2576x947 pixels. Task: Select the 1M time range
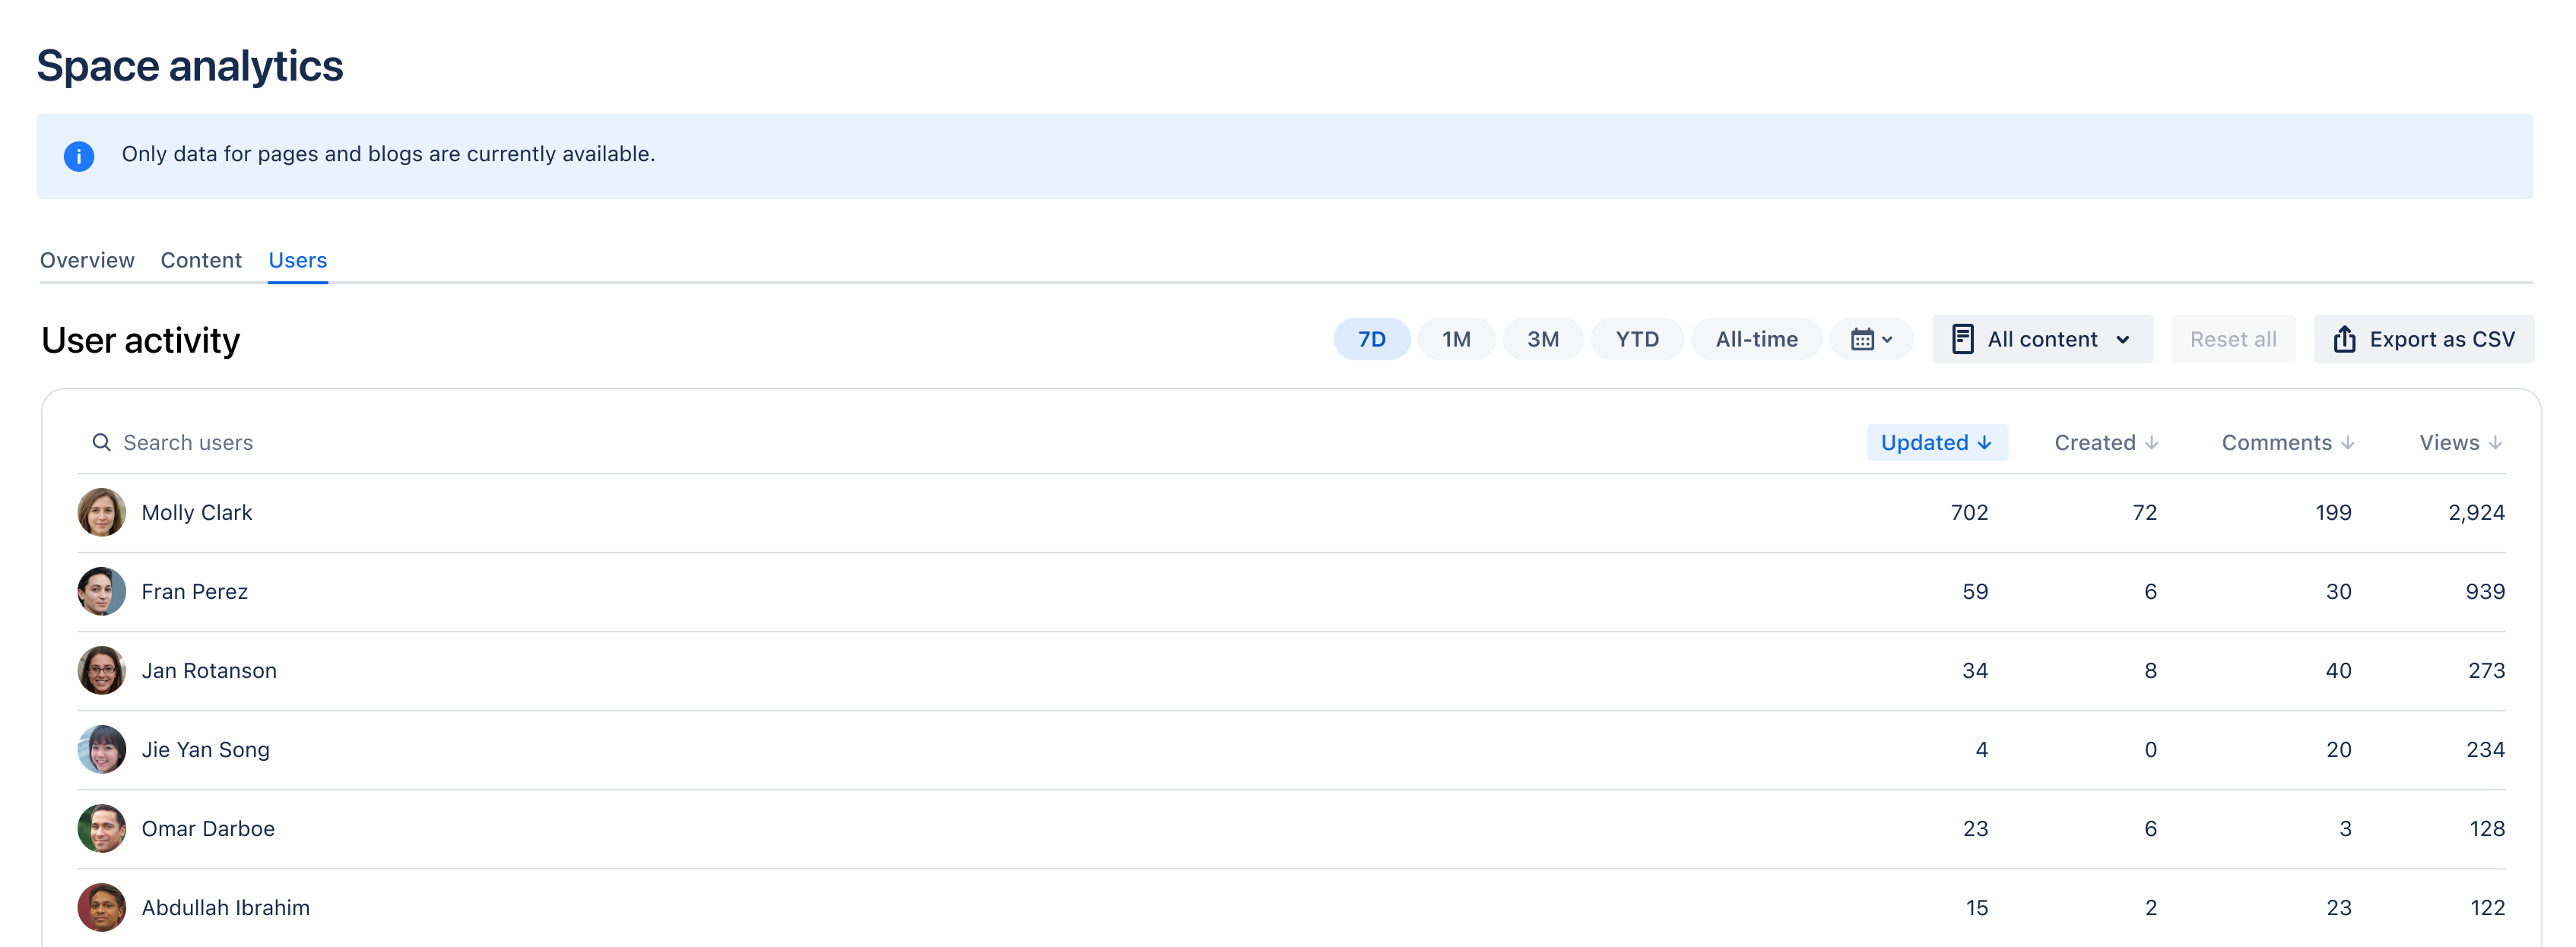[x=1456, y=339]
